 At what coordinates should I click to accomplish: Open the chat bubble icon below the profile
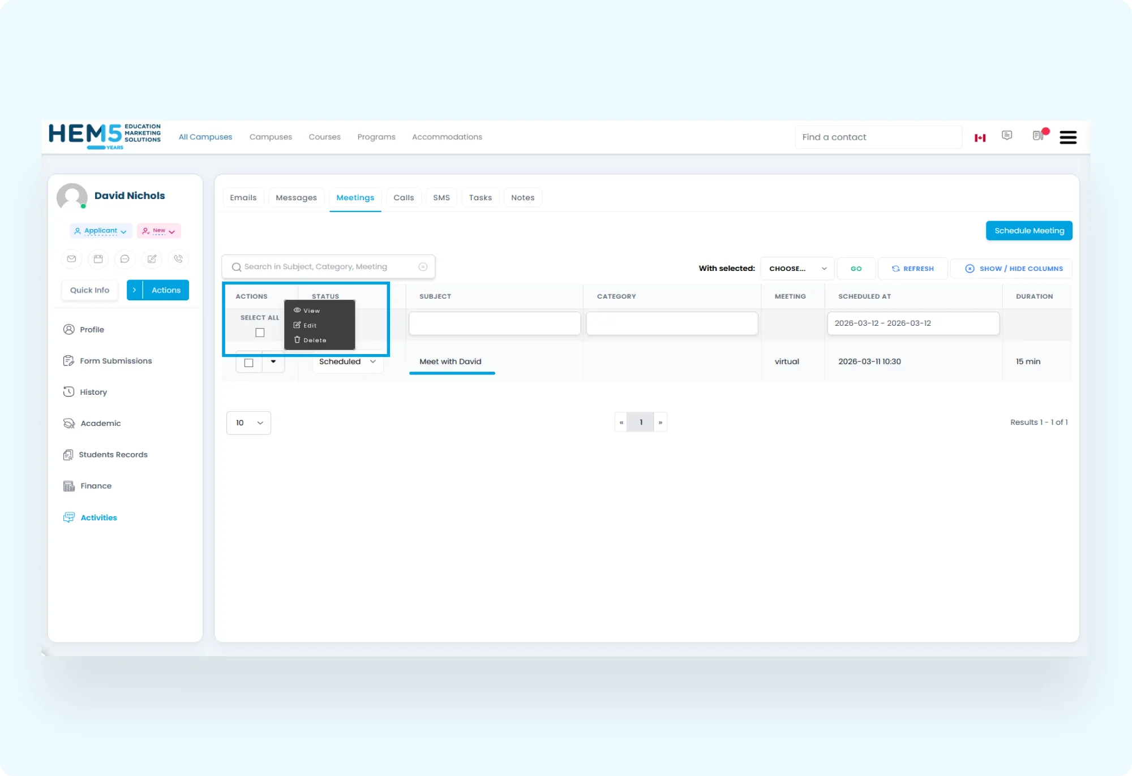pos(125,259)
